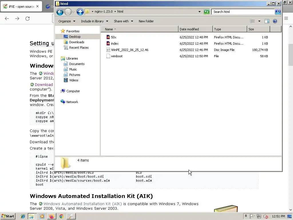Sort by Date modified column
Viewport: 293px width, 220px height.
click(195, 29)
